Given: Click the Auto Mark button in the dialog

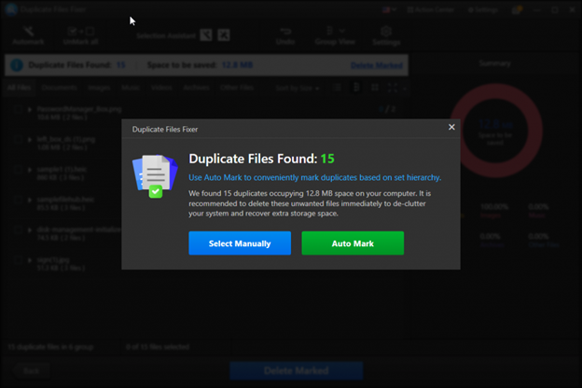Looking at the screenshot, I should coord(353,243).
